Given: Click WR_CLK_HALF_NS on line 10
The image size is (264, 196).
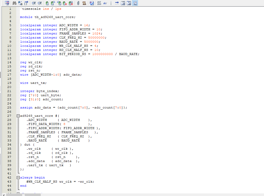Looking at the screenshot, I should coord(73,46).
